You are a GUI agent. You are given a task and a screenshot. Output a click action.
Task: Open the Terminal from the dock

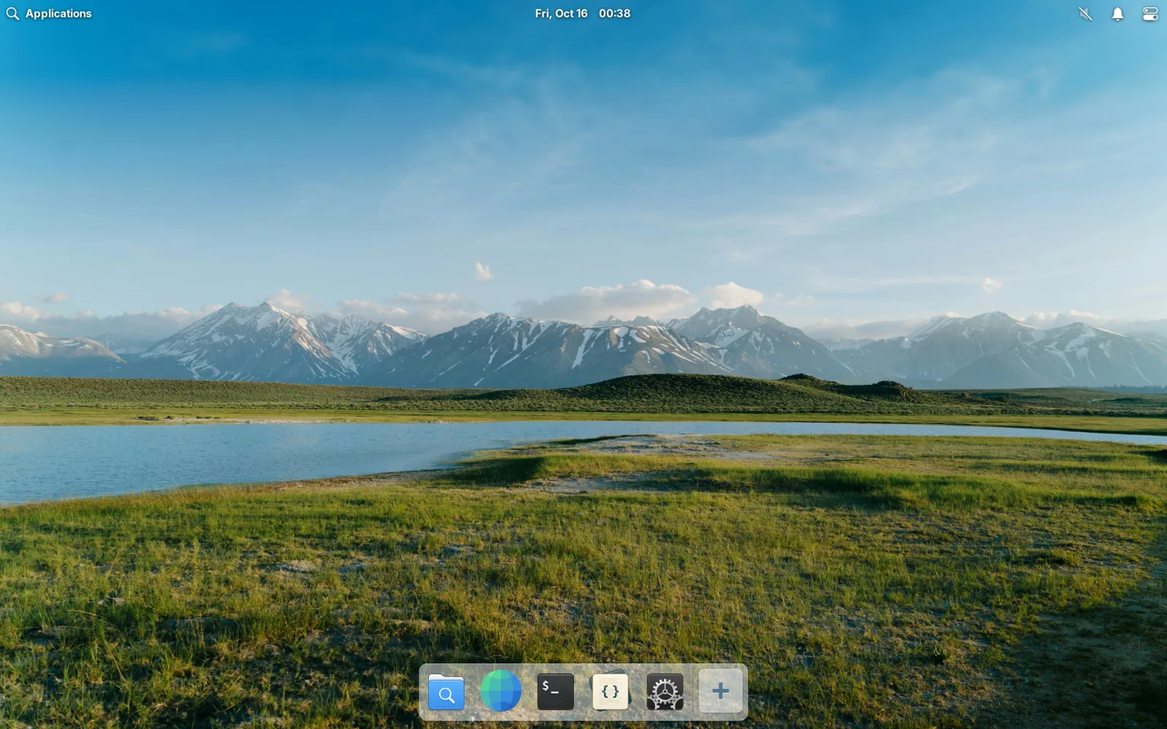[555, 691]
